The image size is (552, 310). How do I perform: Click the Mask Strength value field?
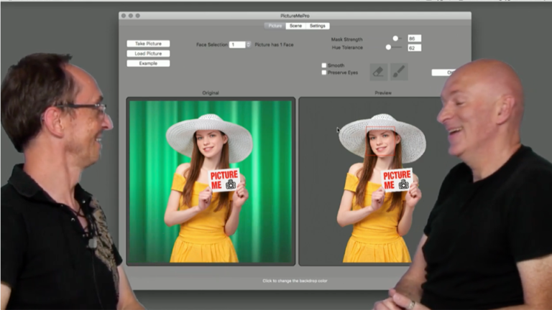(x=414, y=39)
